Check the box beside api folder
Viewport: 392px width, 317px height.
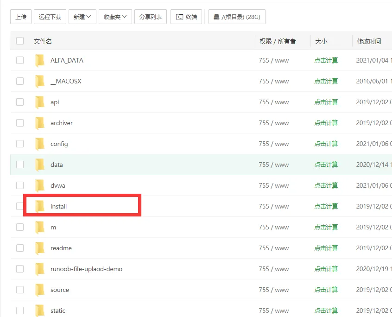(x=20, y=102)
